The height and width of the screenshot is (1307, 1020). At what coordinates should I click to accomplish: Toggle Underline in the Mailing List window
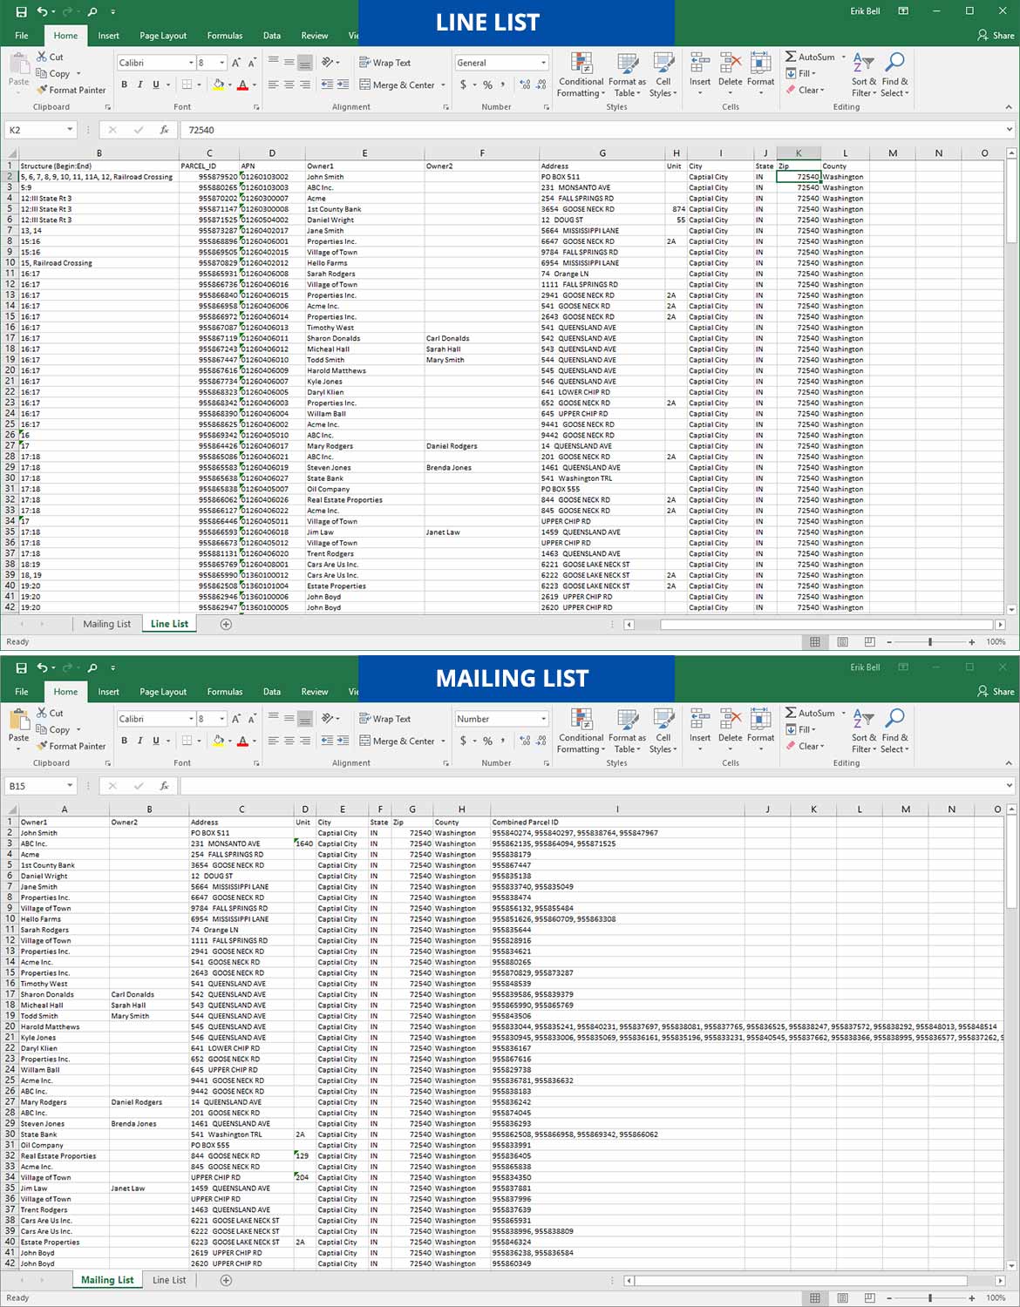(x=156, y=741)
